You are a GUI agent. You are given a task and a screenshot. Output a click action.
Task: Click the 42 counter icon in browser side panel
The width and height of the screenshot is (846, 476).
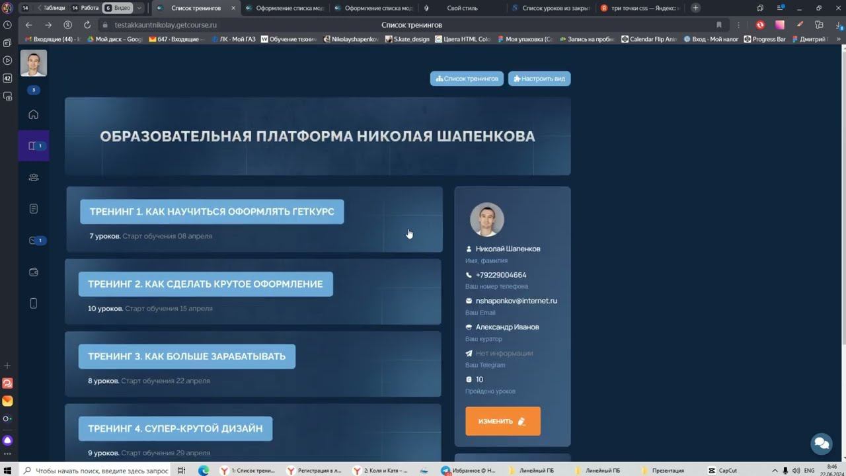click(x=7, y=78)
